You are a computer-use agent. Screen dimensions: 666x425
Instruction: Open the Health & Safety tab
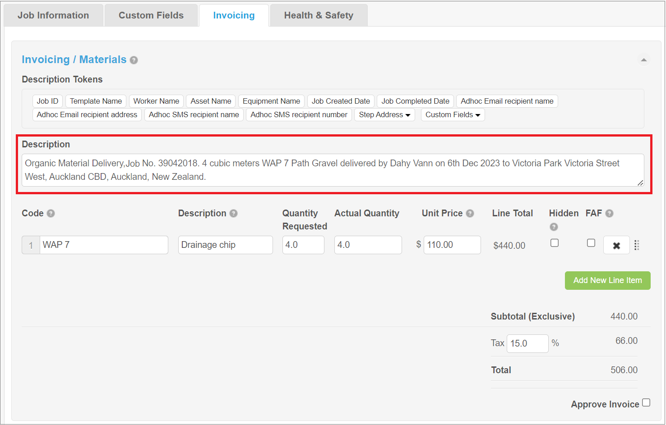319,15
